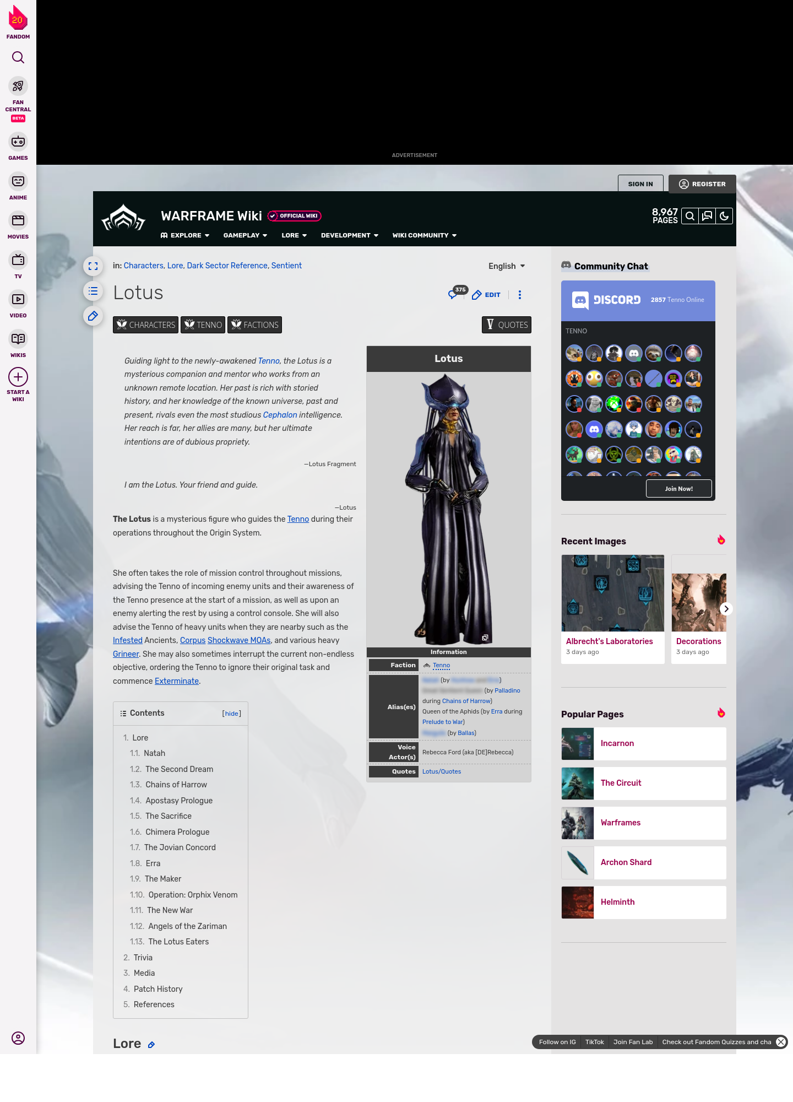This screenshot has width=793, height=1102.
Task: Enlarge the Lotus infobox image icon
Action: 485,638
